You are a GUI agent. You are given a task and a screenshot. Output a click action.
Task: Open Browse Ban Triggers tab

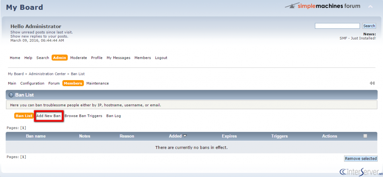pos(83,116)
